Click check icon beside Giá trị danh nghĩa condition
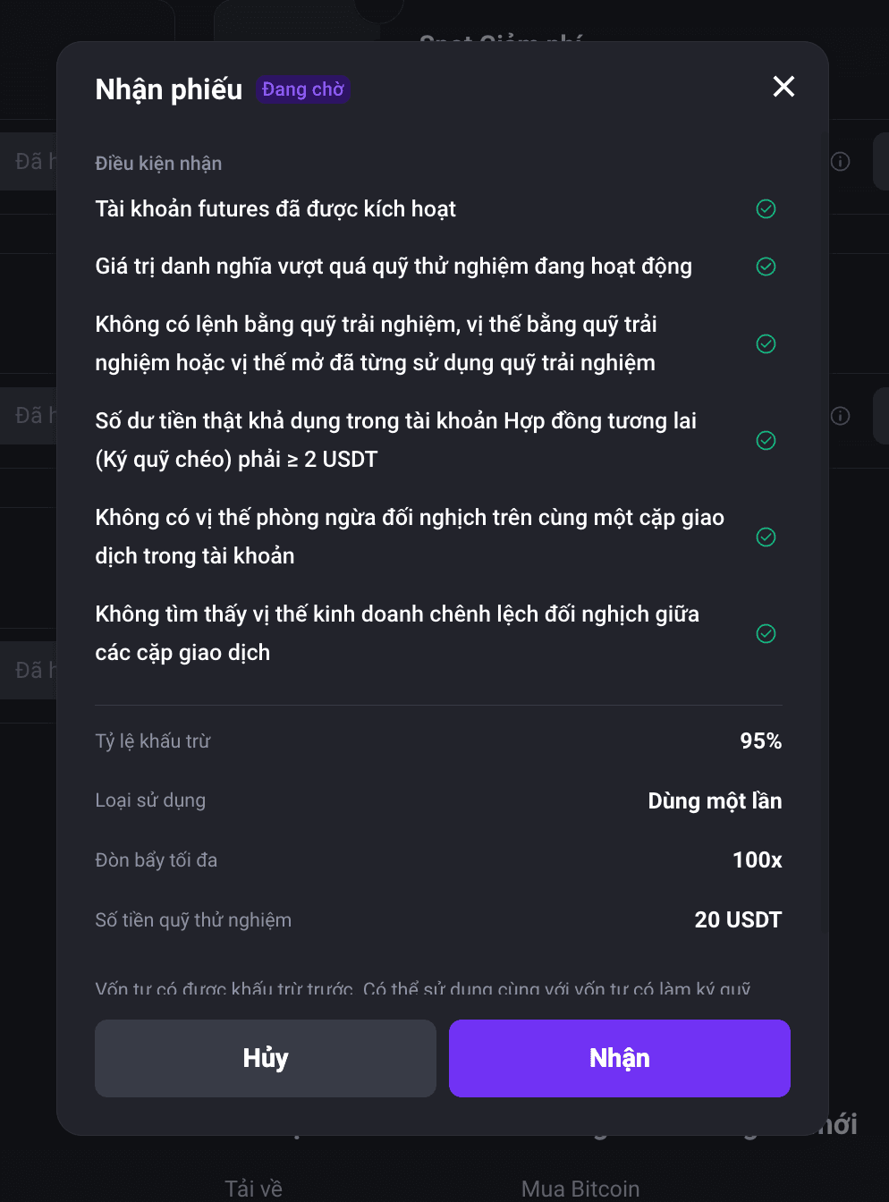Viewport: 889px width, 1202px height. [766, 267]
